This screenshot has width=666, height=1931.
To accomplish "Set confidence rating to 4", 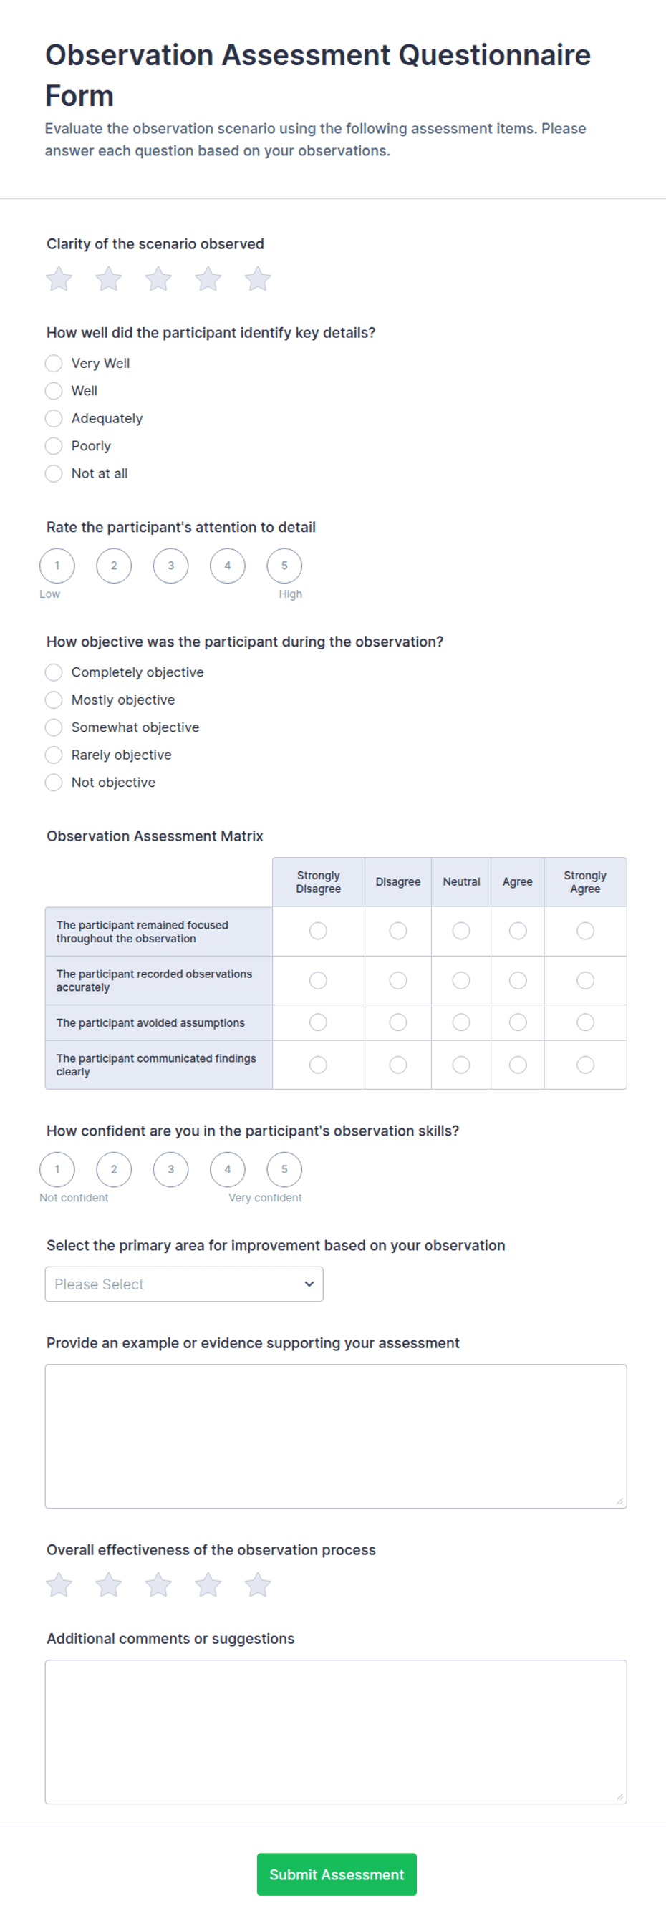I will coord(227,1169).
